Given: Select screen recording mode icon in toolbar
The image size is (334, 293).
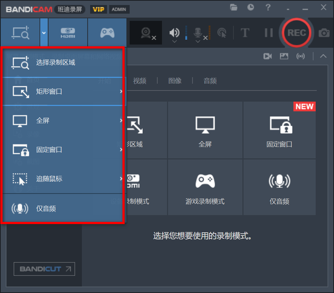Looking at the screenshot, I should (x=20, y=33).
